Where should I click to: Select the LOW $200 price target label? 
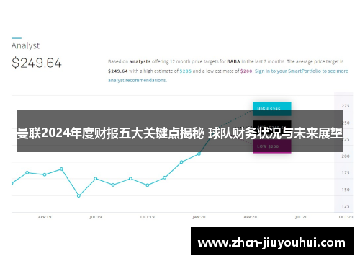[x=272, y=146]
